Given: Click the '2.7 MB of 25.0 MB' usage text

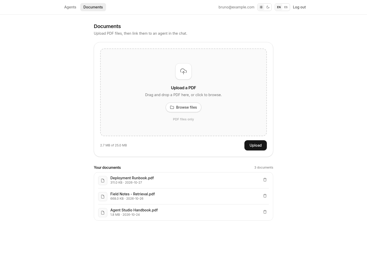Looking at the screenshot, I should coord(113,145).
